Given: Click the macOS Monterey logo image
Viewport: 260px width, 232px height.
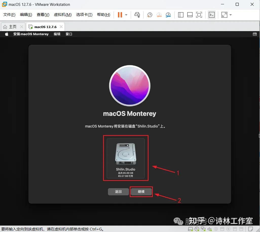Looking at the screenshot, I should 130,86.
